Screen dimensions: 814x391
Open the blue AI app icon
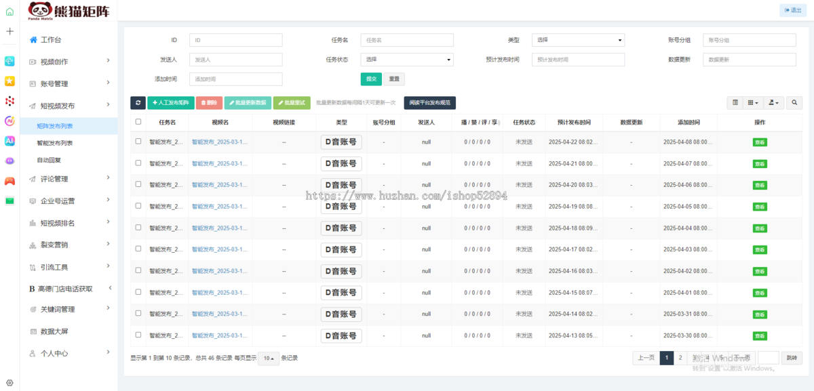[x=9, y=141]
